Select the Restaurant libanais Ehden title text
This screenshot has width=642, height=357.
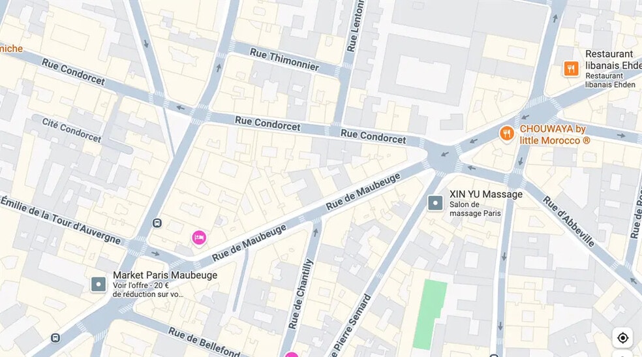point(613,60)
